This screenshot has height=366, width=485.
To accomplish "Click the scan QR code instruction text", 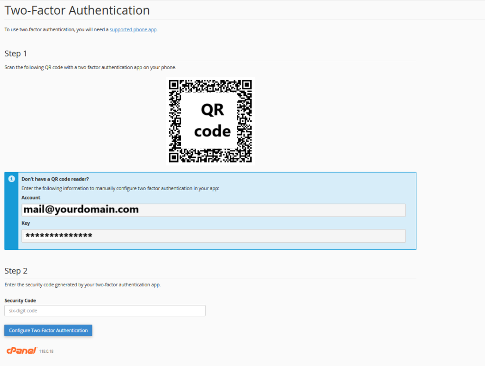I will pos(90,67).
